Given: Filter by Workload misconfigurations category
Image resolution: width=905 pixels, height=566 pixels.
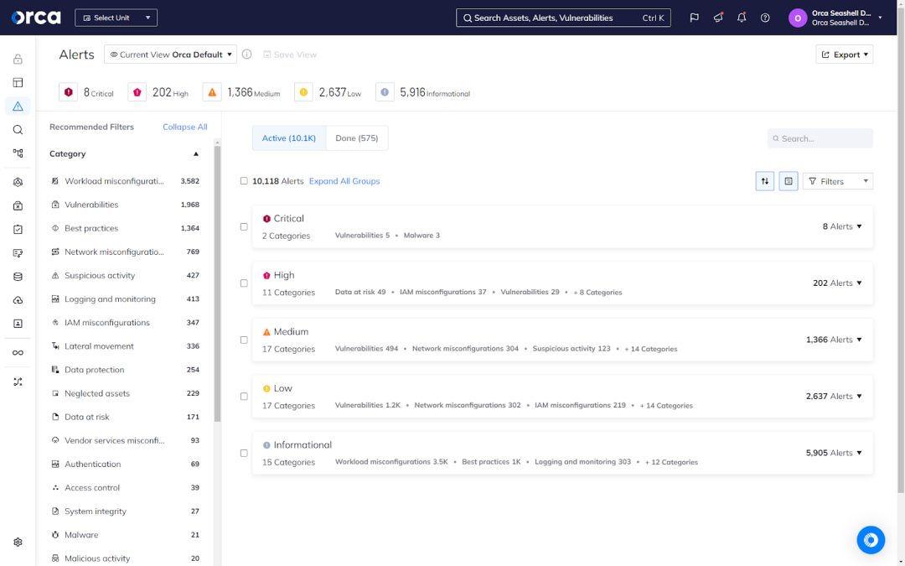Looking at the screenshot, I should (125, 181).
